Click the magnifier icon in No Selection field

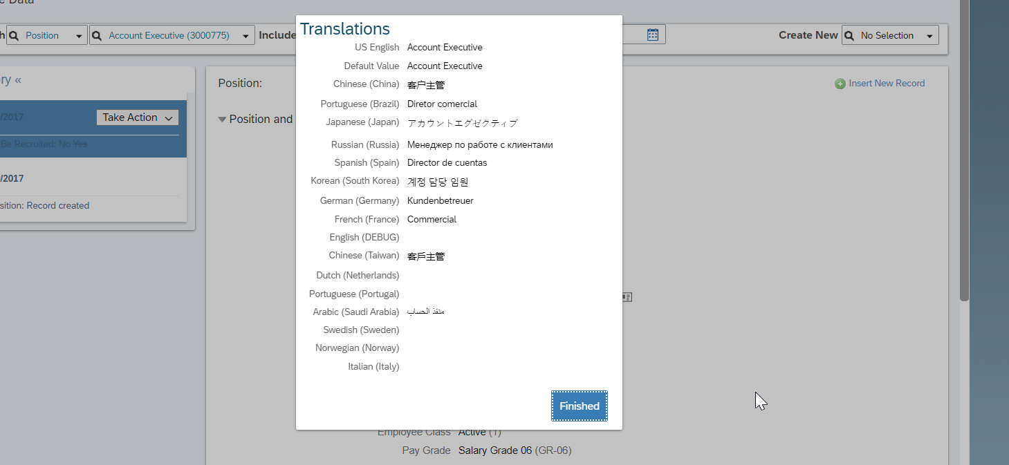[x=849, y=35]
